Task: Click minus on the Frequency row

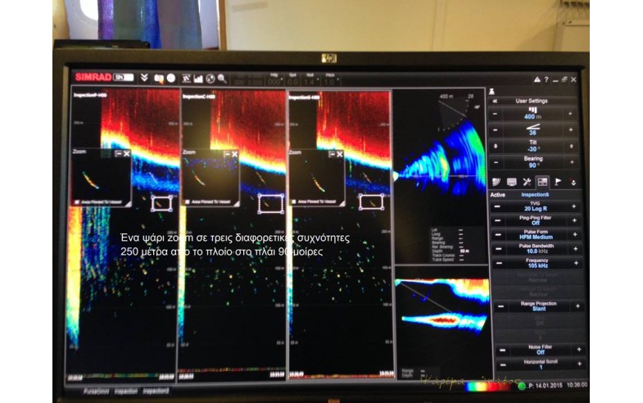Action: (x=499, y=263)
